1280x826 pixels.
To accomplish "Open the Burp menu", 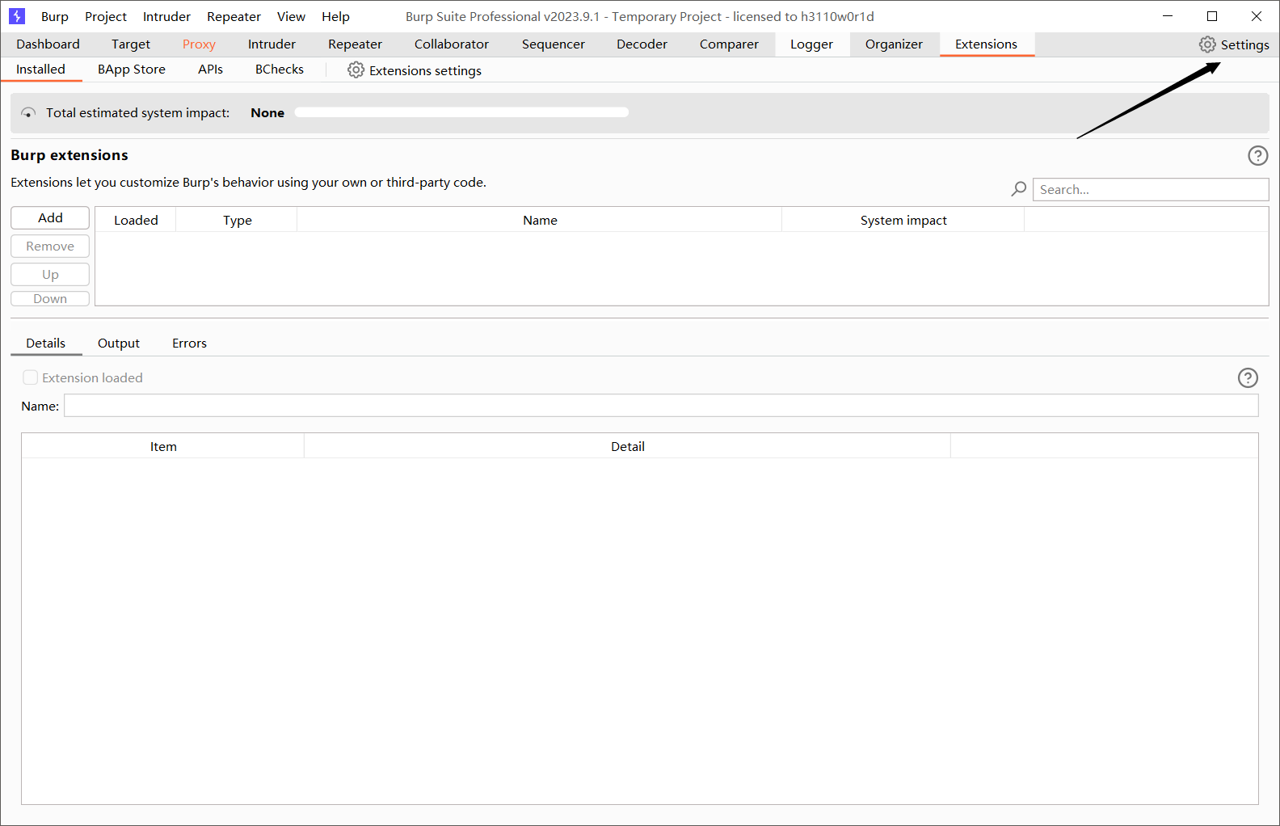I will point(55,16).
